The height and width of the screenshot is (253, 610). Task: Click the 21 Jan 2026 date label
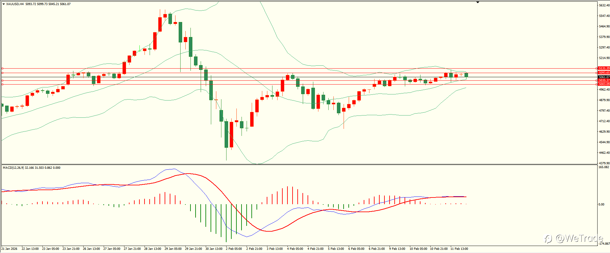coord(10,249)
